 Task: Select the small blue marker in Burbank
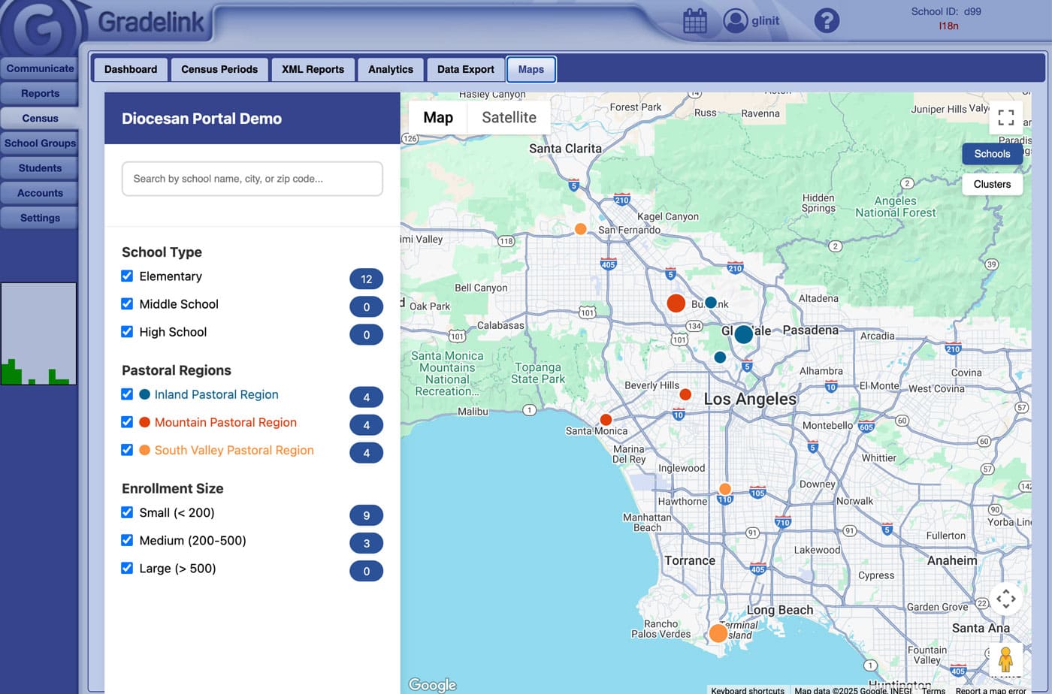pos(710,303)
